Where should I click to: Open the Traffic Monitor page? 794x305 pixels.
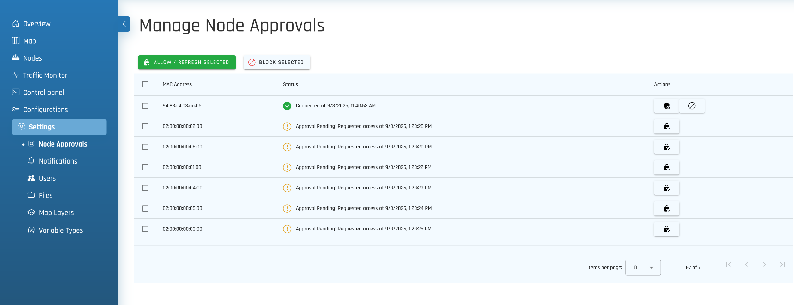pyautogui.click(x=45, y=75)
